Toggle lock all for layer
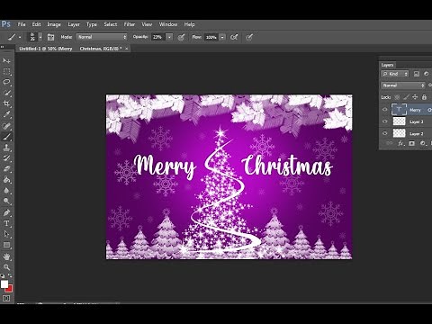The width and height of the screenshot is (432, 324). (424, 97)
